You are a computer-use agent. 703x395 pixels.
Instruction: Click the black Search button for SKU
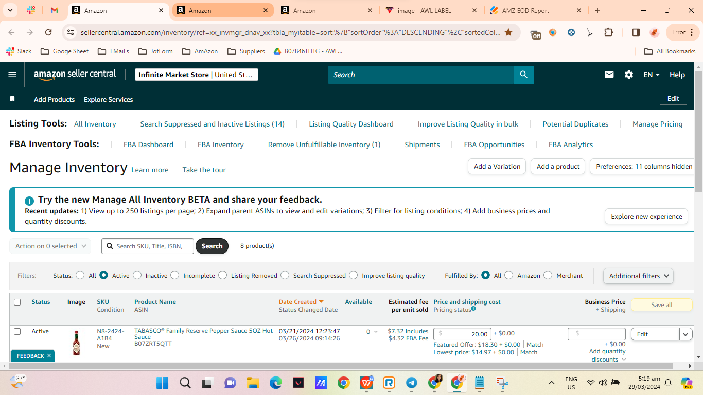click(212, 246)
